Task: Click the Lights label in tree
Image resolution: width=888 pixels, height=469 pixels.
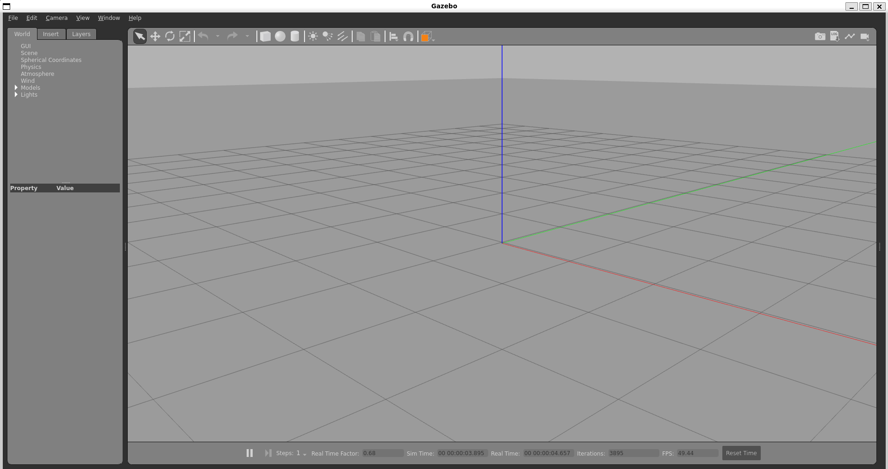Action: (29, 95)
